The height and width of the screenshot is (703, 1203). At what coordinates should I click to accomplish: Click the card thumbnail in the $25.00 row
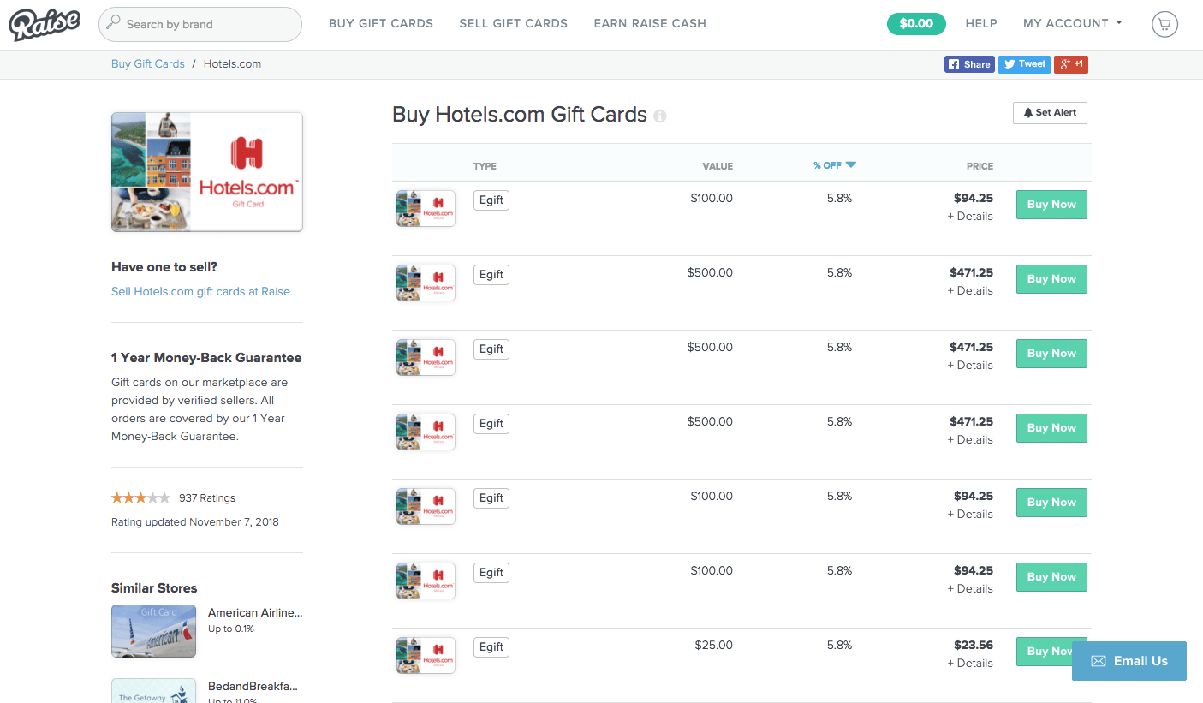[426, 655]
